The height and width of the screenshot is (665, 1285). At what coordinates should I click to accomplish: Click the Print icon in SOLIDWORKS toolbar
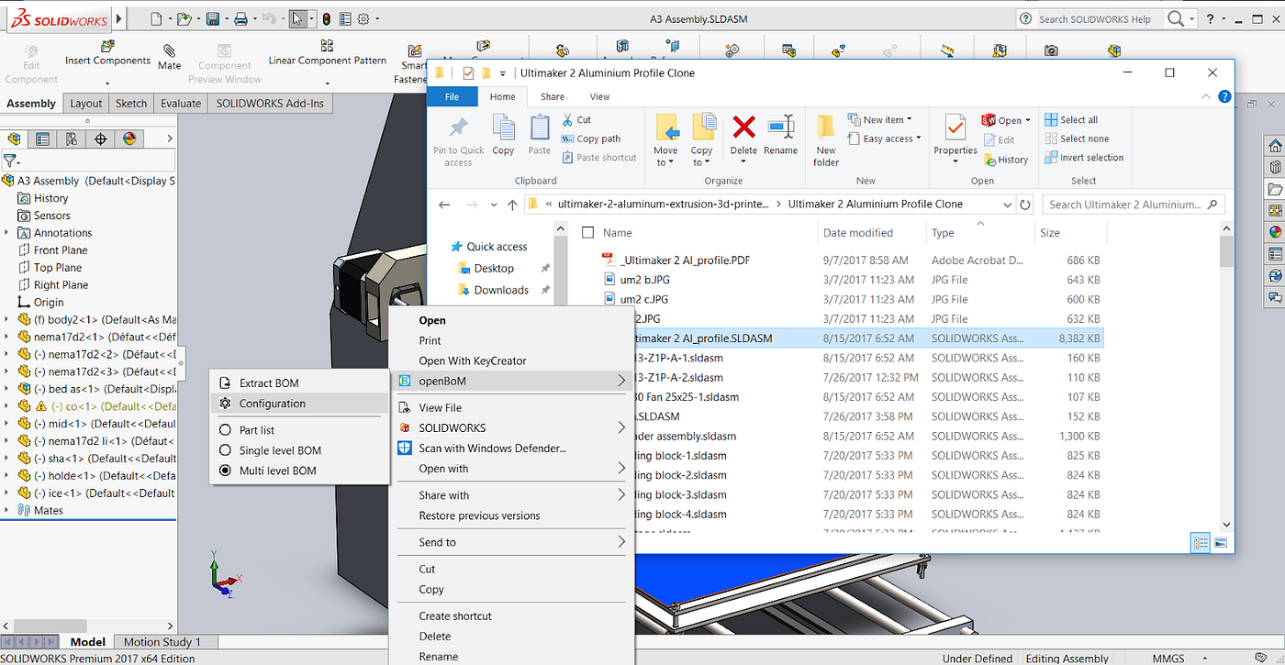pyautogui.click(x=240, y=18)
